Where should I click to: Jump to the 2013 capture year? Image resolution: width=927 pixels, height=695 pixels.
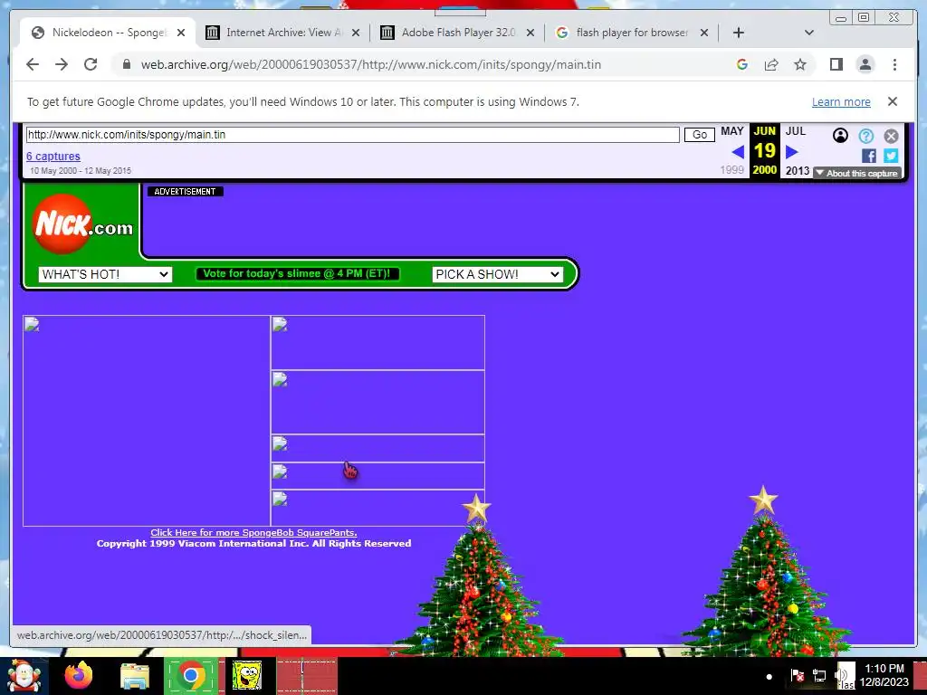click(x=797, y=170)
